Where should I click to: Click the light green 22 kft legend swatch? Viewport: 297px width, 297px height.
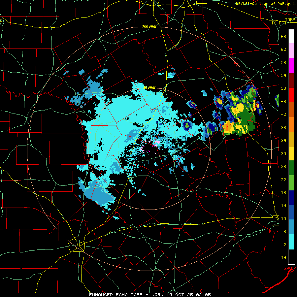[291, 183]
